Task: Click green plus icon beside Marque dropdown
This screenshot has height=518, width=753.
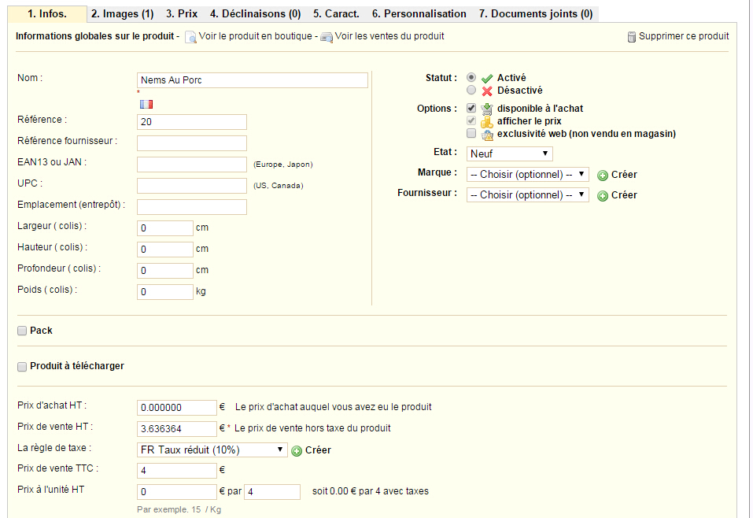Action: pos(602,176)
